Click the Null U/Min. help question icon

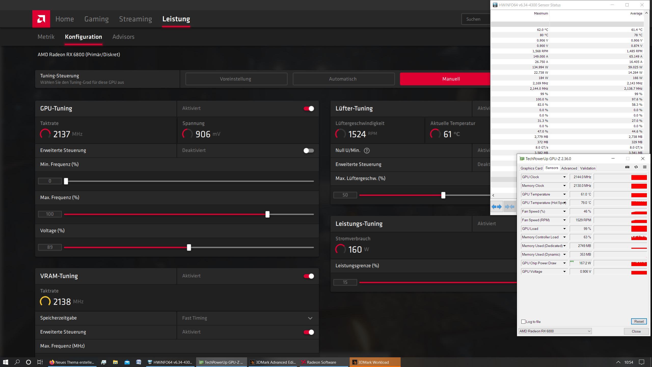point(366,151)
